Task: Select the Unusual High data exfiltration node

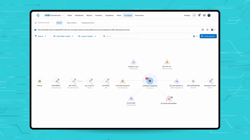Action: click(131, 98)
